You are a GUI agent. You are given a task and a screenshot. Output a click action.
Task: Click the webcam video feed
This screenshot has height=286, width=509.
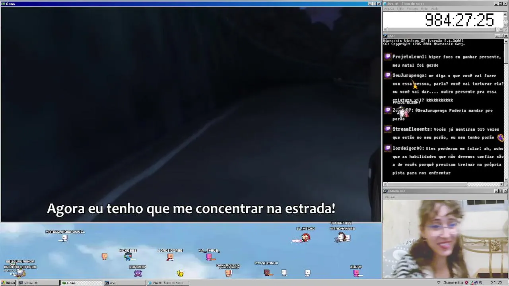click(x=445, y=239)
